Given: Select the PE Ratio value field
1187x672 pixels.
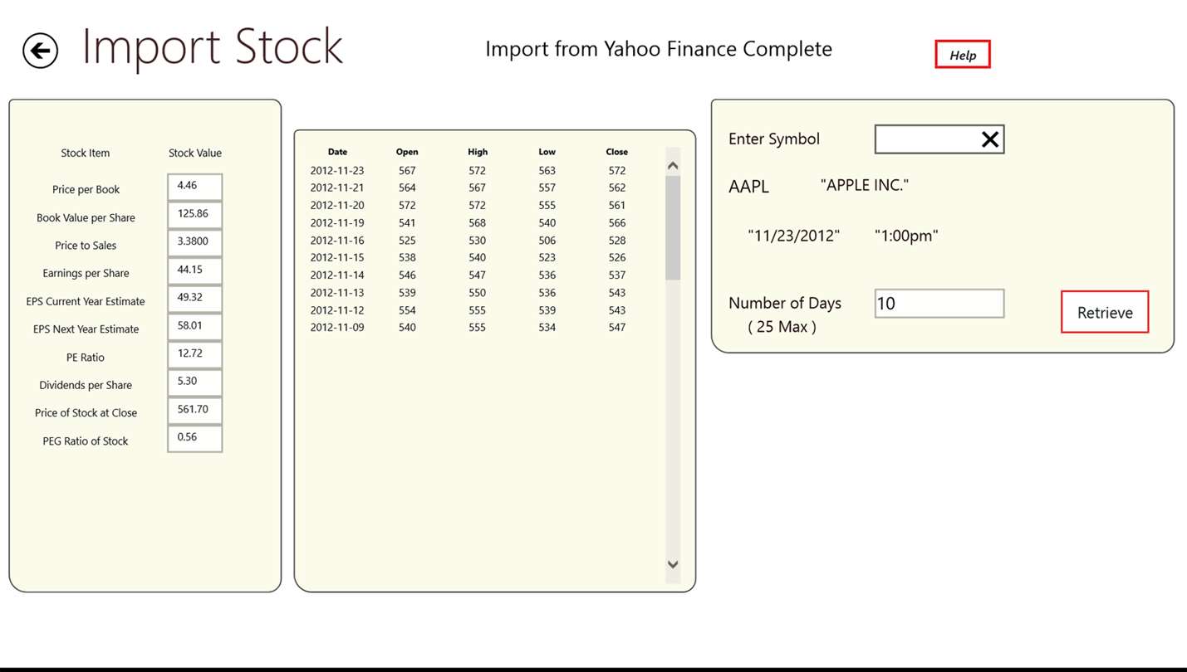Looking at the screenshot, I should [195, 354].
